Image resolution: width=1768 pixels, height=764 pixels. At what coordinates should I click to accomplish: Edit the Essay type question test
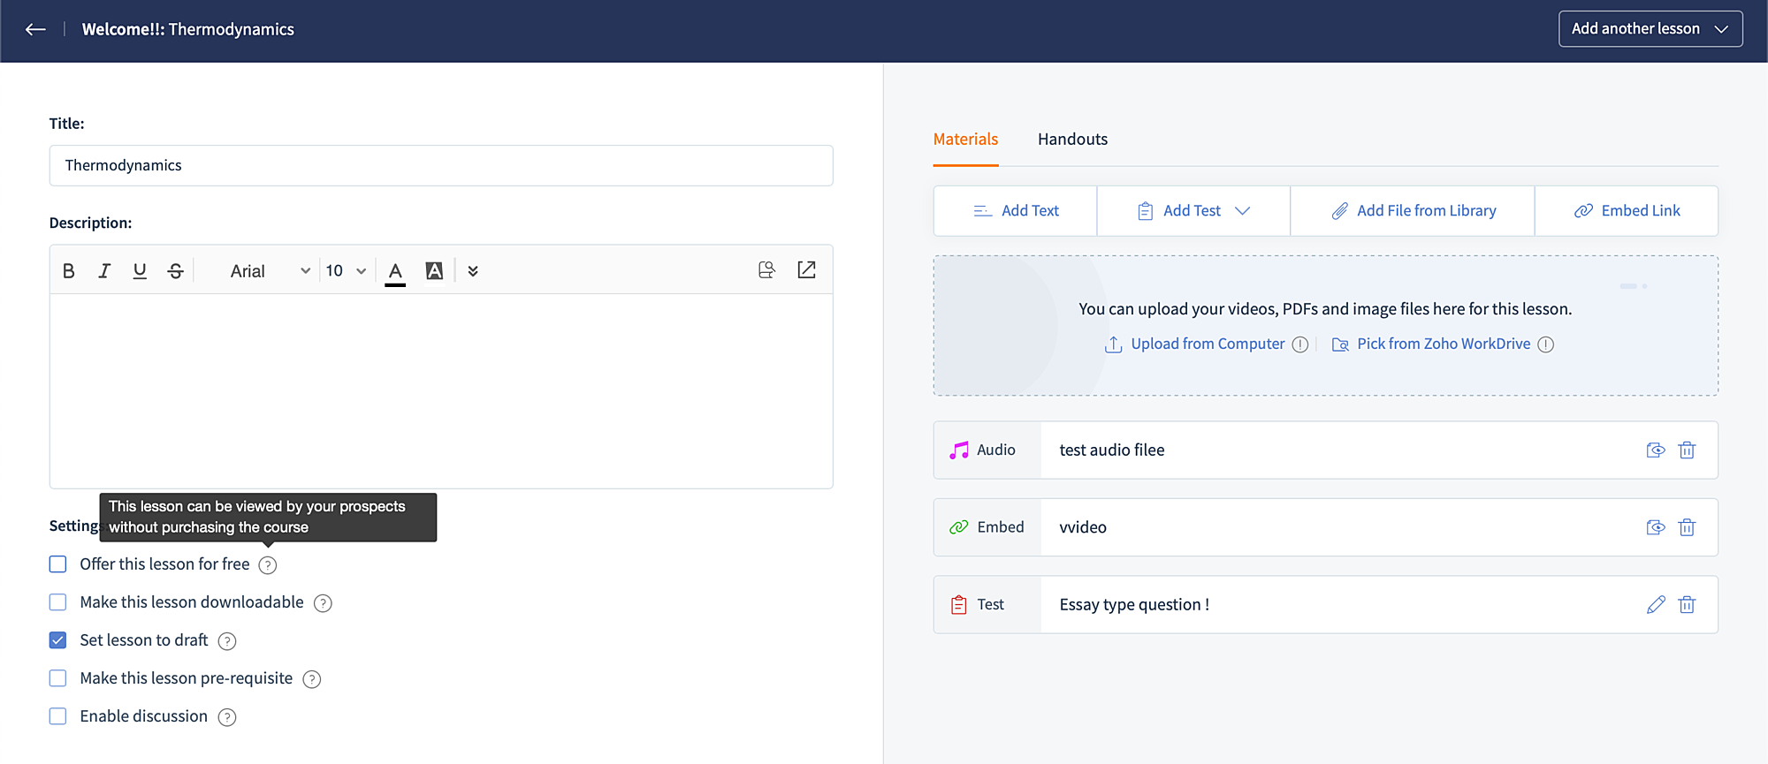(1656, 605)
